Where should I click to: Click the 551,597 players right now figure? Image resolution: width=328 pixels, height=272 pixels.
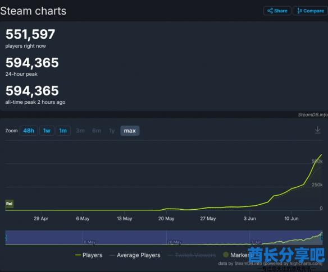pos(30,34)
